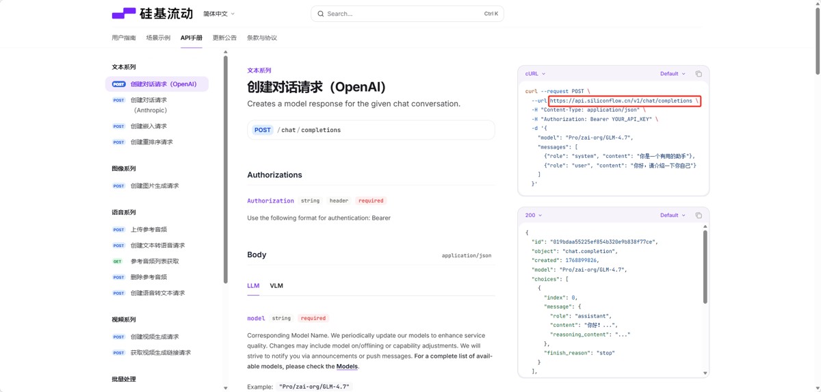The height and width of the screenshot is (392, 821).
Task: Click the POST /chat/completions endpoint bar
Action: (x=371, y=130)
